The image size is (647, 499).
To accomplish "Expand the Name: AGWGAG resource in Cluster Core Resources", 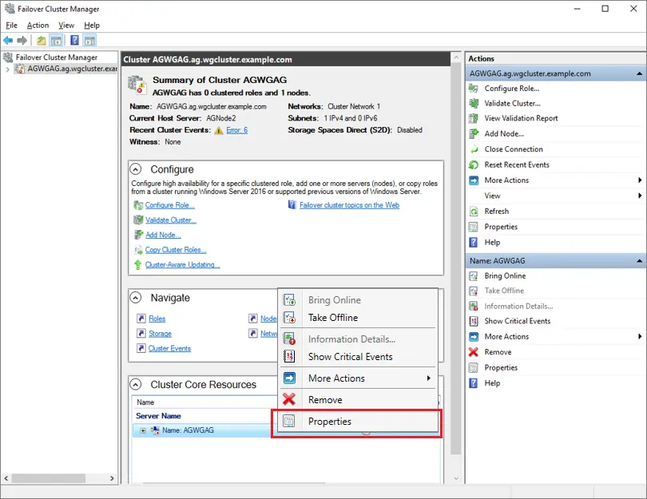I will click(x=141, y=430).
